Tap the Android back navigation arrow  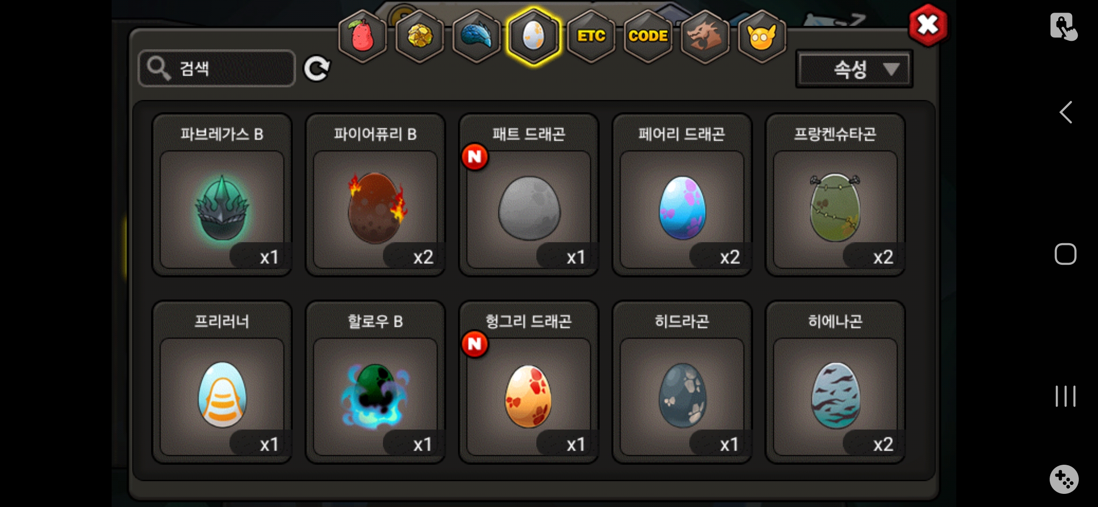(x=1066, y=112)
